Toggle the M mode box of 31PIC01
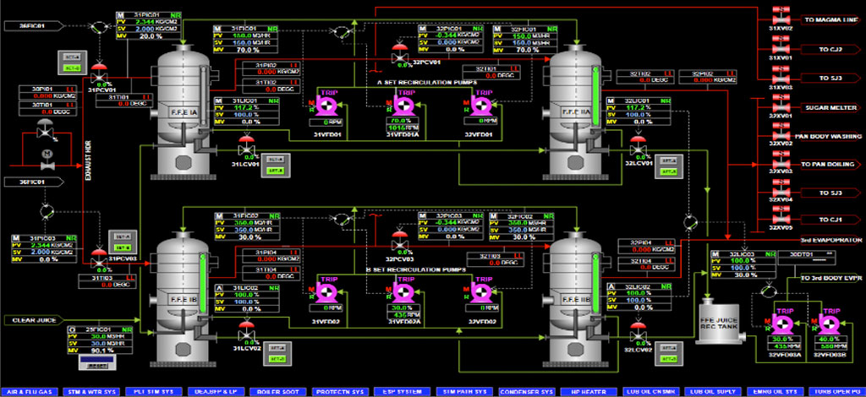 click(120, 14)
